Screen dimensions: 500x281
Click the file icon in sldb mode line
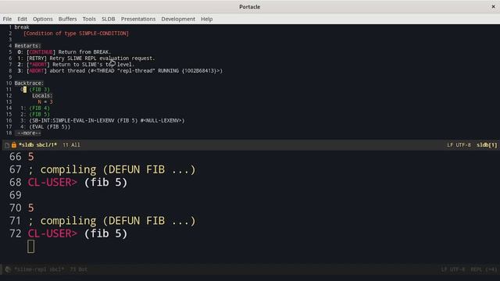pyautogui.click(x=7, y=145)
